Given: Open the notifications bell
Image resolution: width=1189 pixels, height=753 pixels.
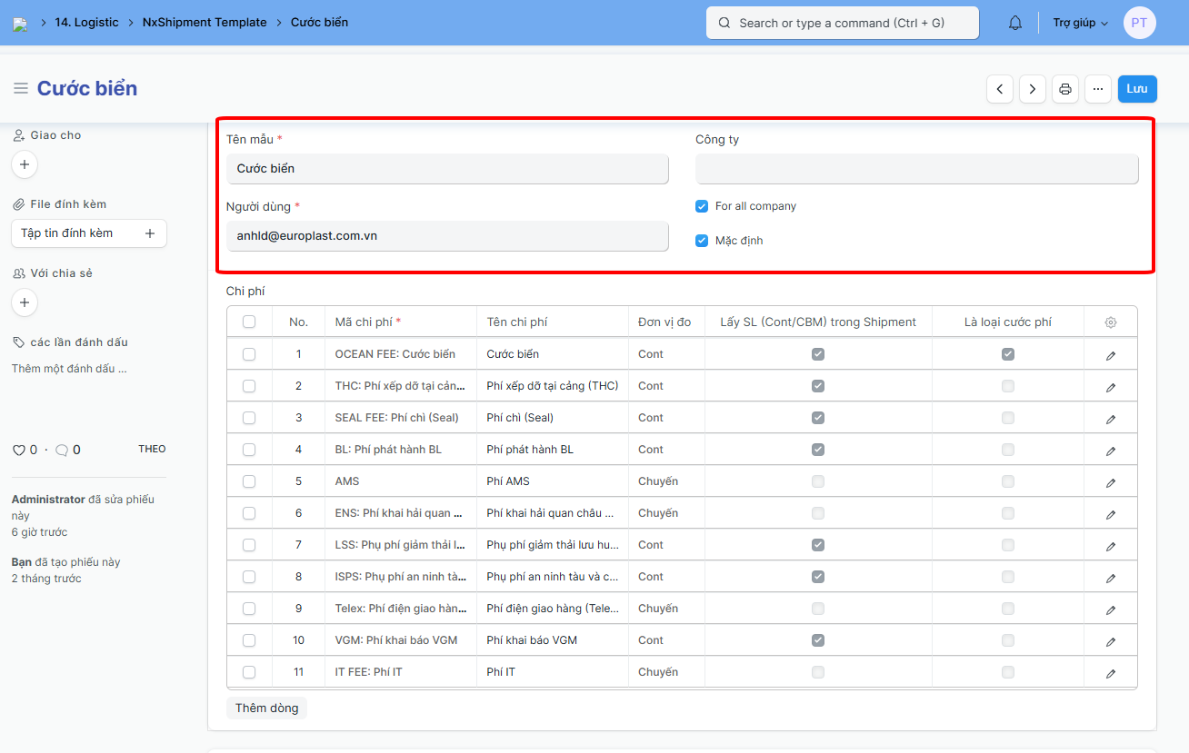Looking at the screenshot, I should tap(1015, 23).
